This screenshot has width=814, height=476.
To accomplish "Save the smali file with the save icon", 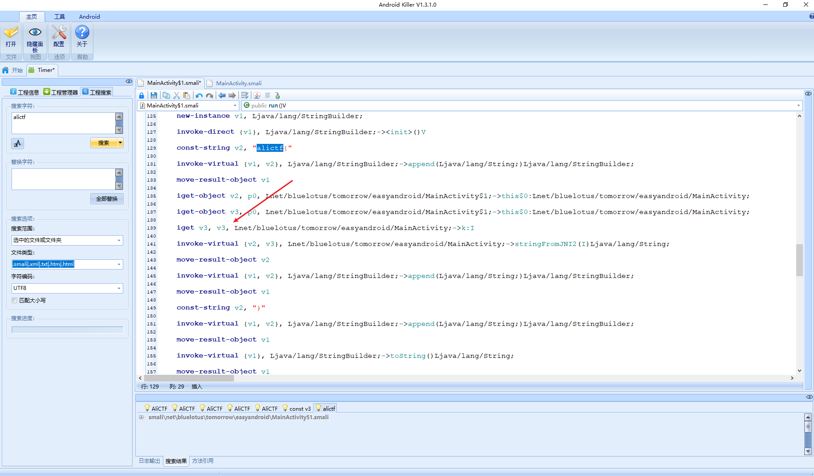I will click(154, 95).
